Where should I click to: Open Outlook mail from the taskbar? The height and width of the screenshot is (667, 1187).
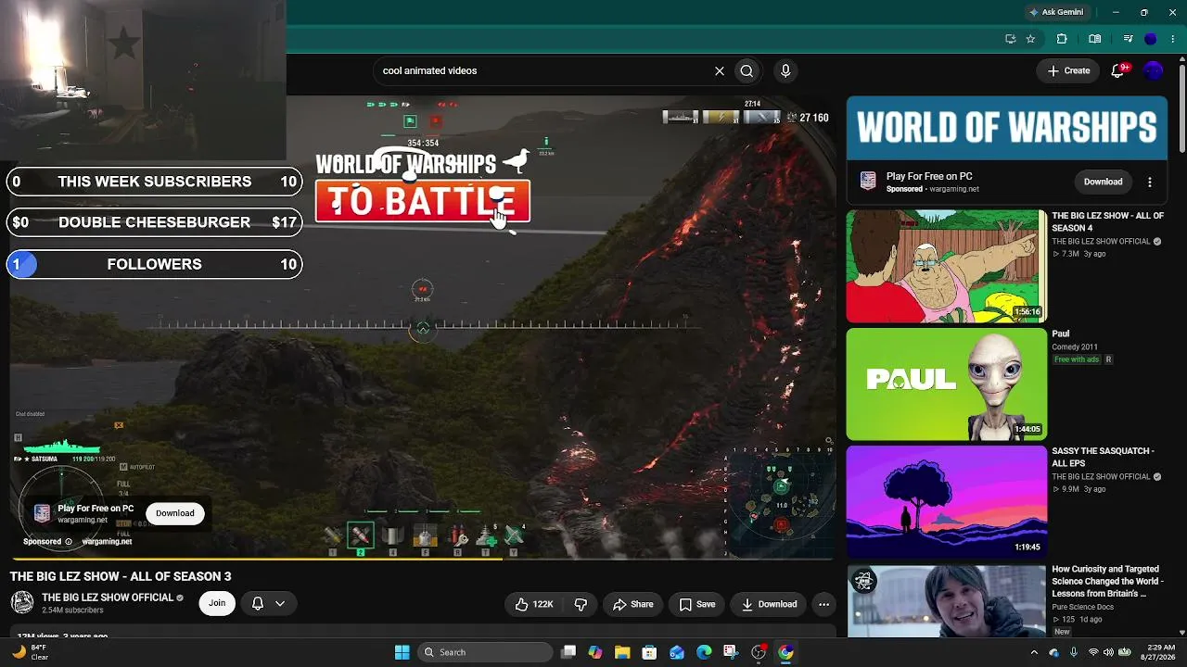[677, 652]
